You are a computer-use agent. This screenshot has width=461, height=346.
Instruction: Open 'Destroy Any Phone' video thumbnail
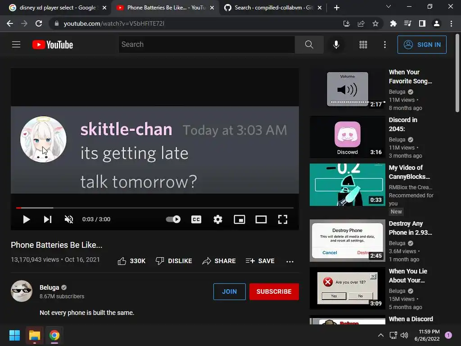tap(348, 241)
